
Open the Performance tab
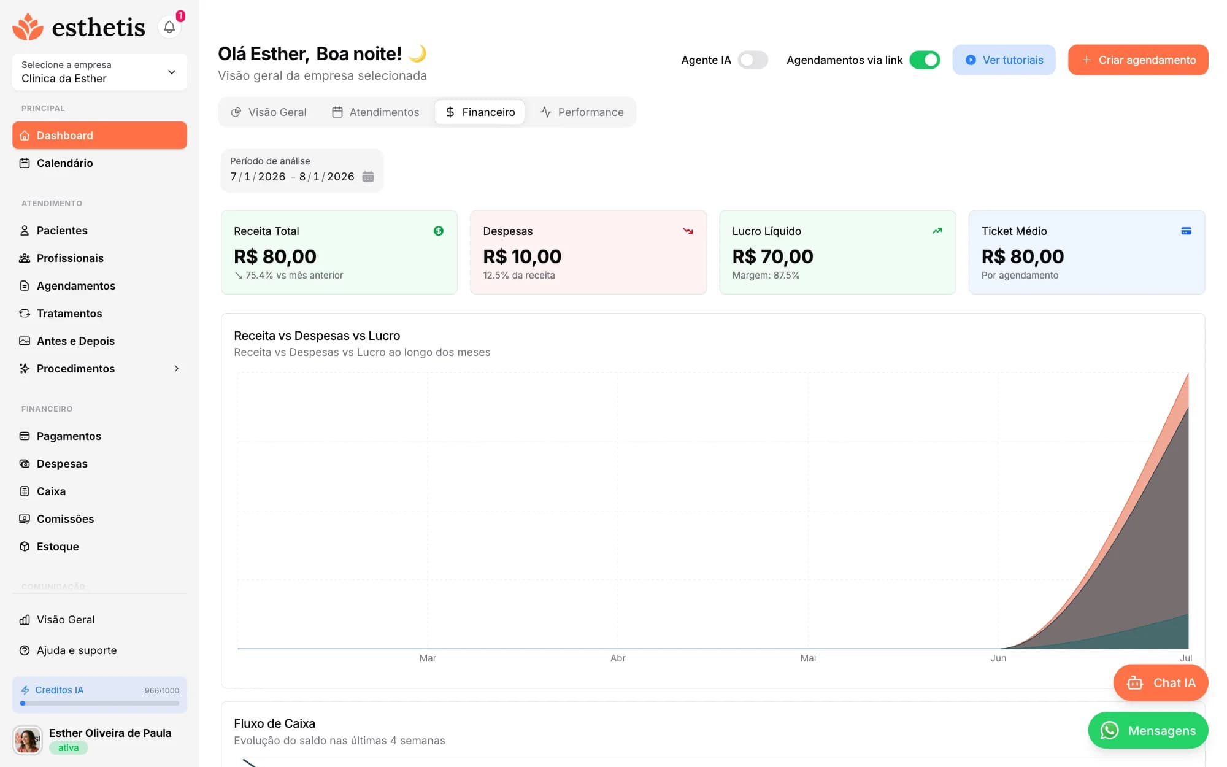(582, 112)
